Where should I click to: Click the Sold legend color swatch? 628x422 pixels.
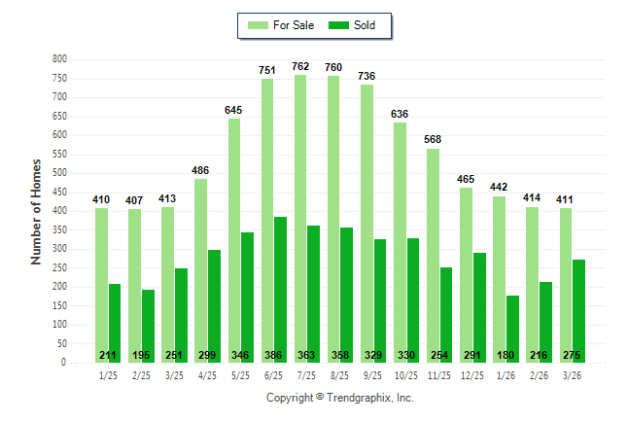tap(338, 25)
